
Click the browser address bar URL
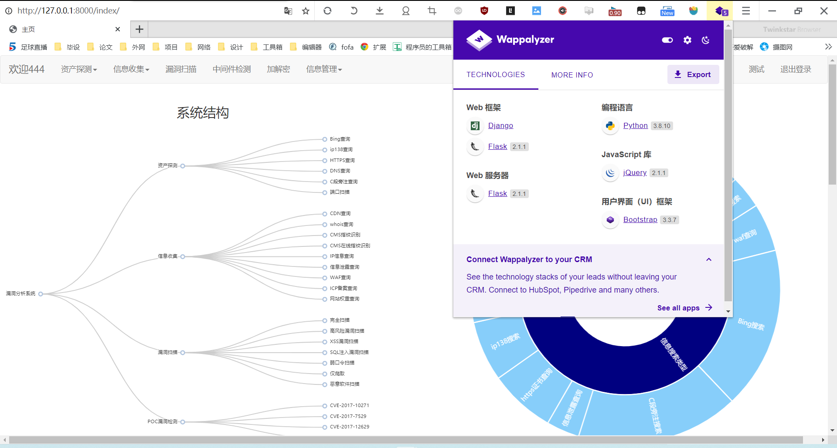tap(68, 10)
